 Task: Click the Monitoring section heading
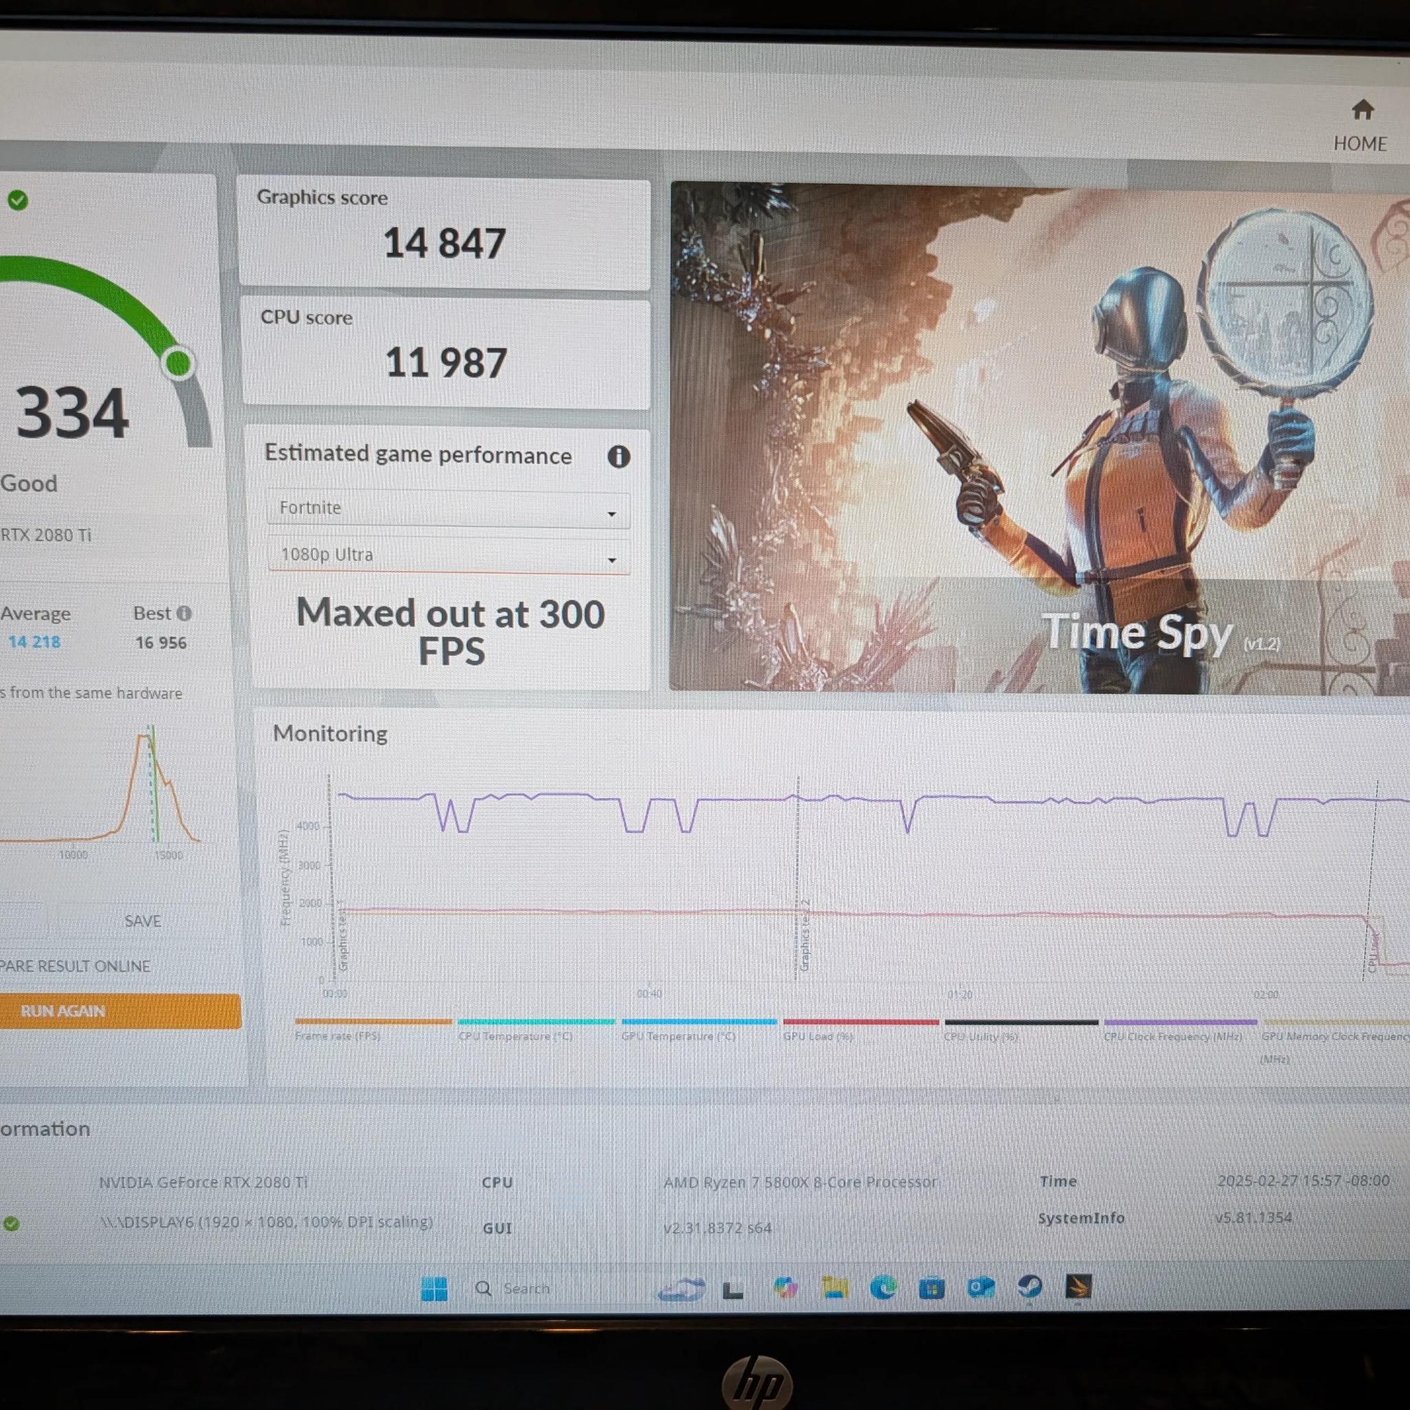tap(330, 733)
